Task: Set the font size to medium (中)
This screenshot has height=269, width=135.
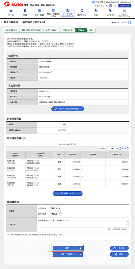Action: pos(110,6)
